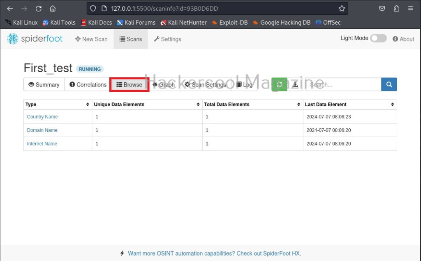Click the timestamp 2024-07-07 08:06:23
This screenshot has height=261, width=421.
(328, 117)
